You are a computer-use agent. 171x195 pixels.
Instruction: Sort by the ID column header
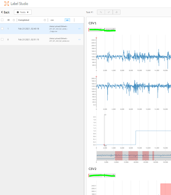(x=8, y=20)
